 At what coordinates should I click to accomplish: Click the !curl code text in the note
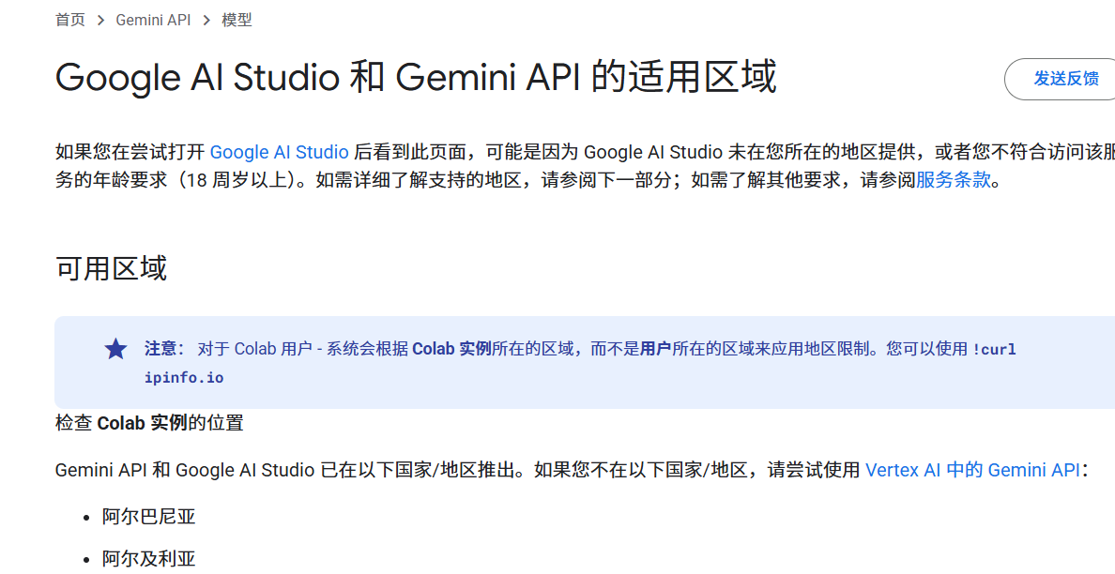(x=994, y=349)
